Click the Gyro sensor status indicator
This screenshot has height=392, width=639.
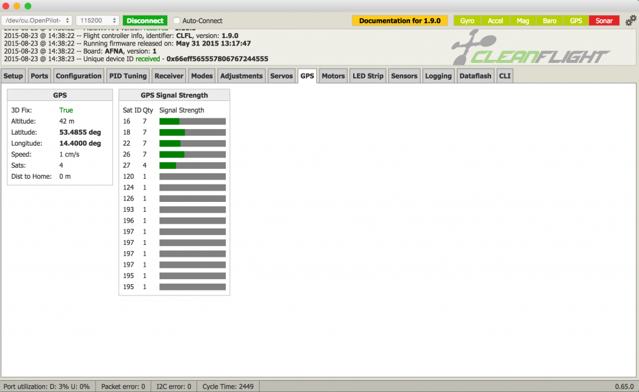[x=467, y=21]
